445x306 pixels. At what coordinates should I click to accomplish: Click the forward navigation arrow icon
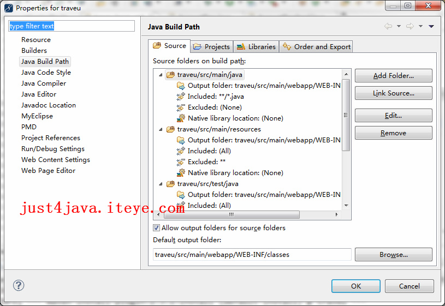pos(410,26)
